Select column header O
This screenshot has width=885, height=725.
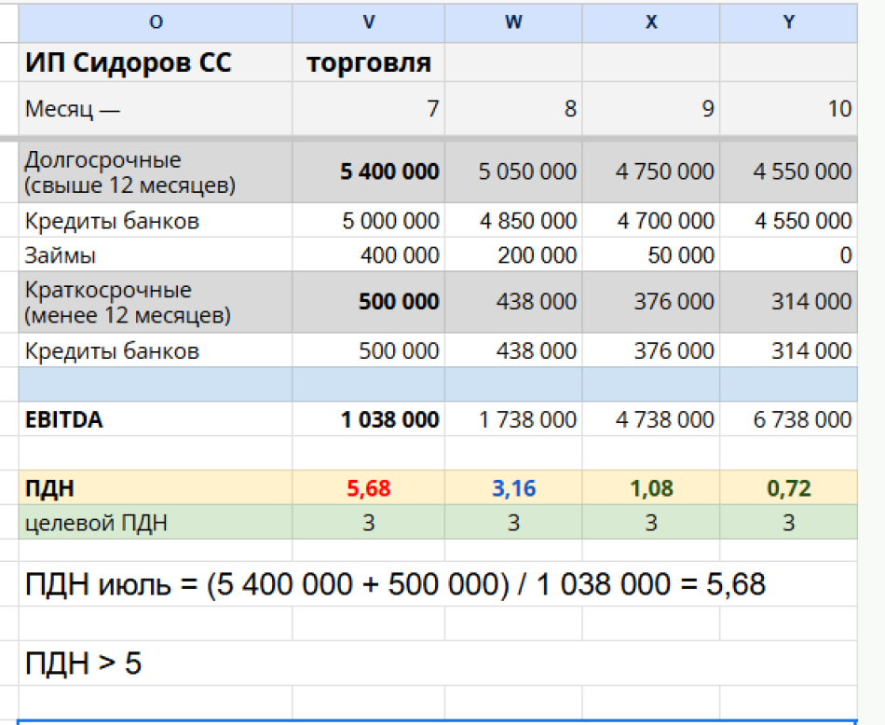pos(155,22)
